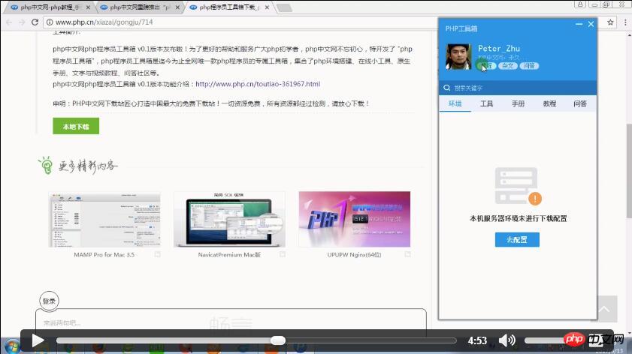Click the NavicatPremium Mac版 caption
The height and width of the screenshot is (354, 632).
click(229, 255)
